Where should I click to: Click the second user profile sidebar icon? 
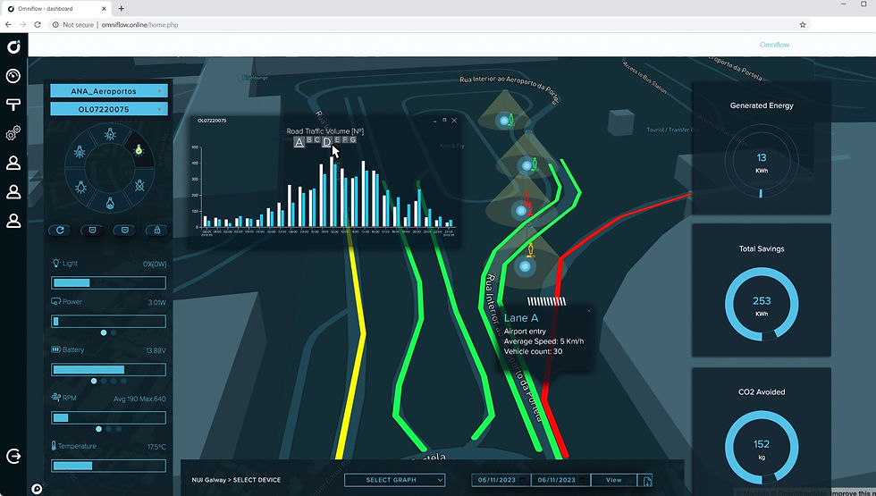click(13, 191)
